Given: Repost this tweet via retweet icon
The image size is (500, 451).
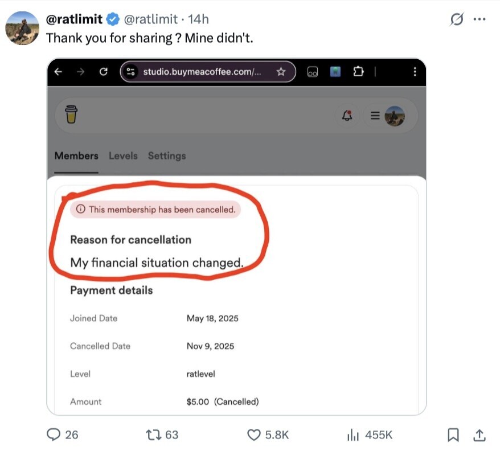Looking at the screenshot, I should (x=153, y=434).
